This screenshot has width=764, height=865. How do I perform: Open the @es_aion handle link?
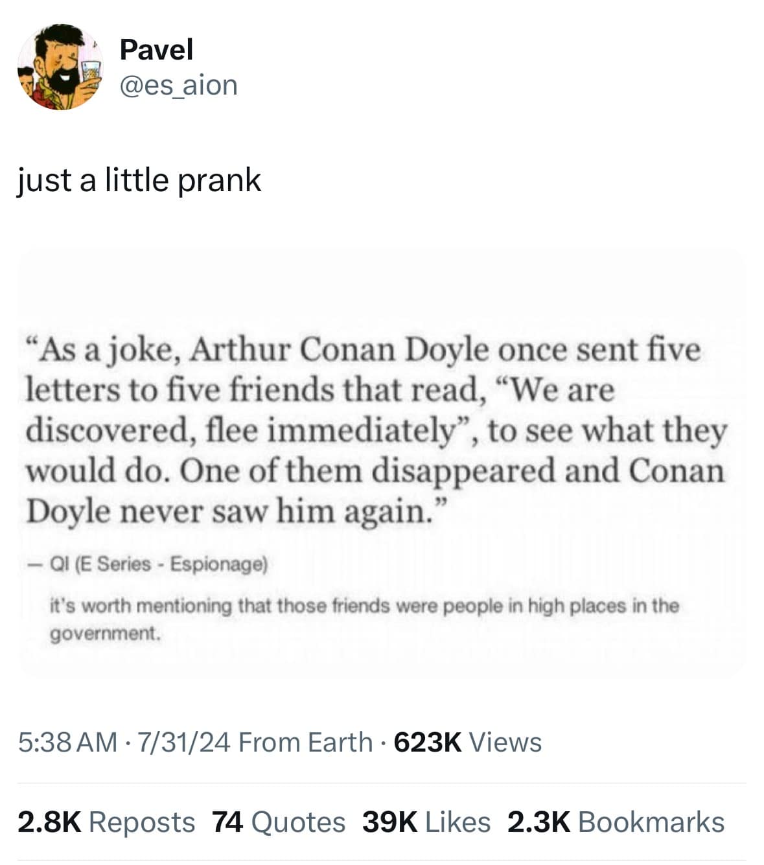tap(178, 85)
